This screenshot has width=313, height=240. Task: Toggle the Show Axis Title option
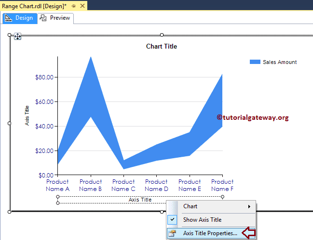click(211, 220)
